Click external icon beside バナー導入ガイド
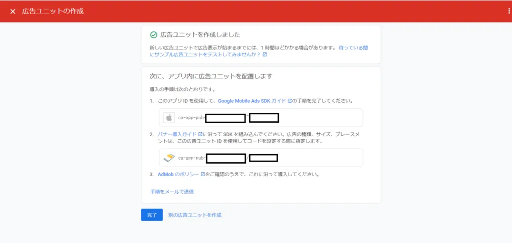This screenshot has width=512, height=243. click(x=200, y=134)
